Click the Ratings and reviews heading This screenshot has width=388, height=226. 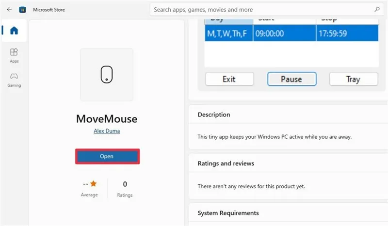click(x=226, y=163)
